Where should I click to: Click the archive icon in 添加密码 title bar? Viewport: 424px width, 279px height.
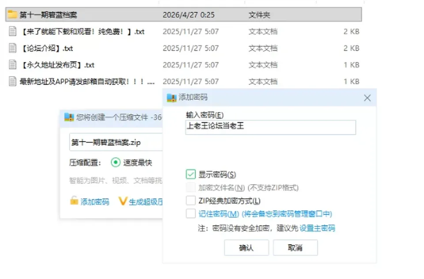[172, 98]
